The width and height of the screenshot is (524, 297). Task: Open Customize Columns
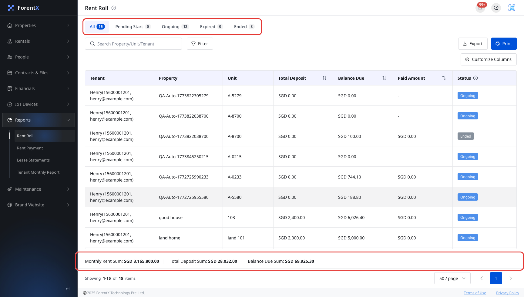489,59
